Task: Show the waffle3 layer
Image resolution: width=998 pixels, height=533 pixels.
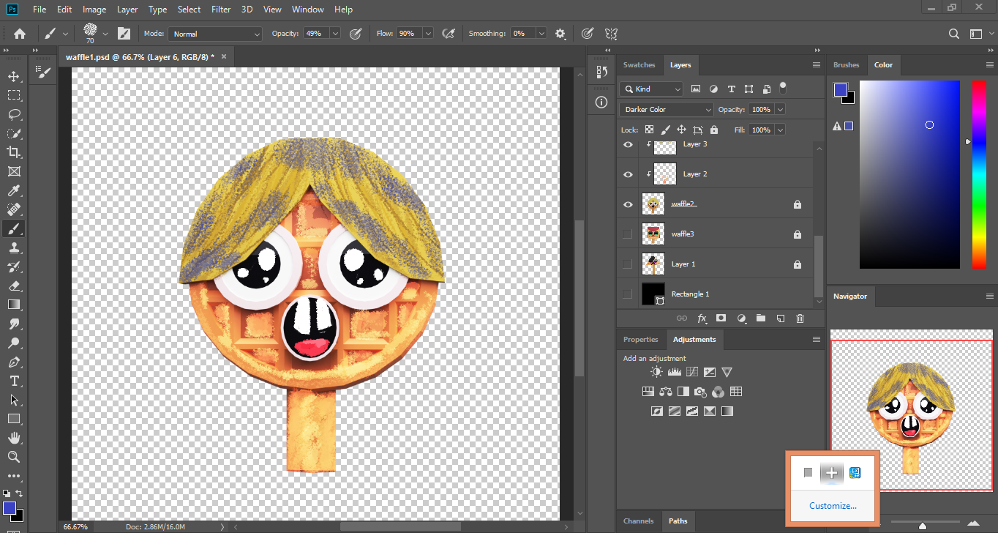Action: coord(627,234)
